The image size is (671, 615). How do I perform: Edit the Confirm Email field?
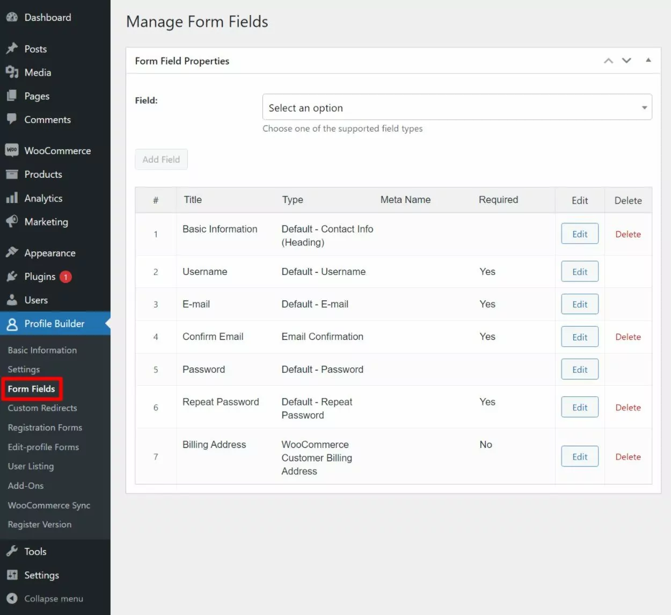tap(580, 337)
